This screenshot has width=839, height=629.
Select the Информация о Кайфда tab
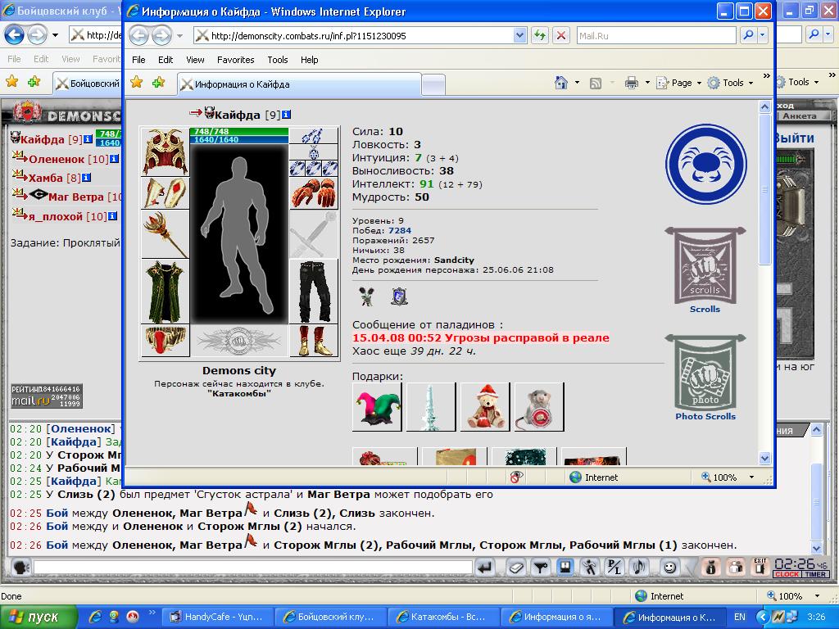click(298, 84)
